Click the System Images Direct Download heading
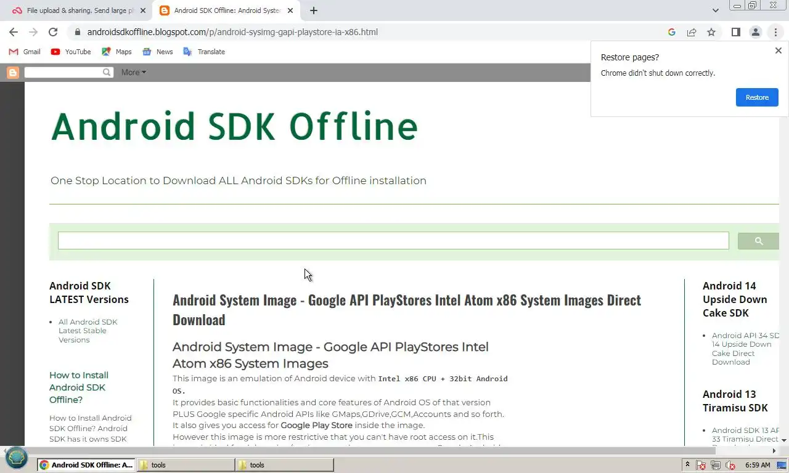This screenshot has height=473, width=789. tap(407, 309)
